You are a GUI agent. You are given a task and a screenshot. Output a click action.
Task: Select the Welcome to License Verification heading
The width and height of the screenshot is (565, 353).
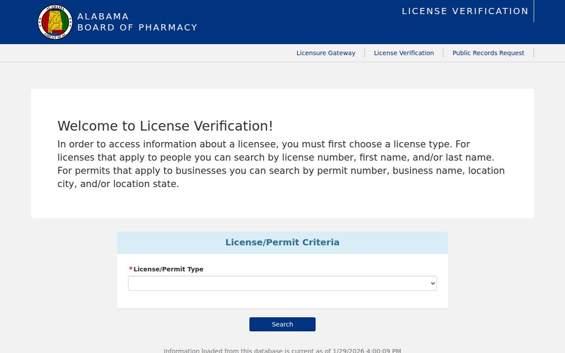point(165,126)
